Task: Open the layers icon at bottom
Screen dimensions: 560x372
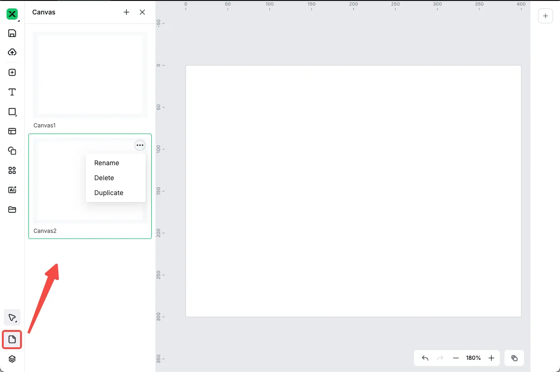Action: tap(12, 359)
